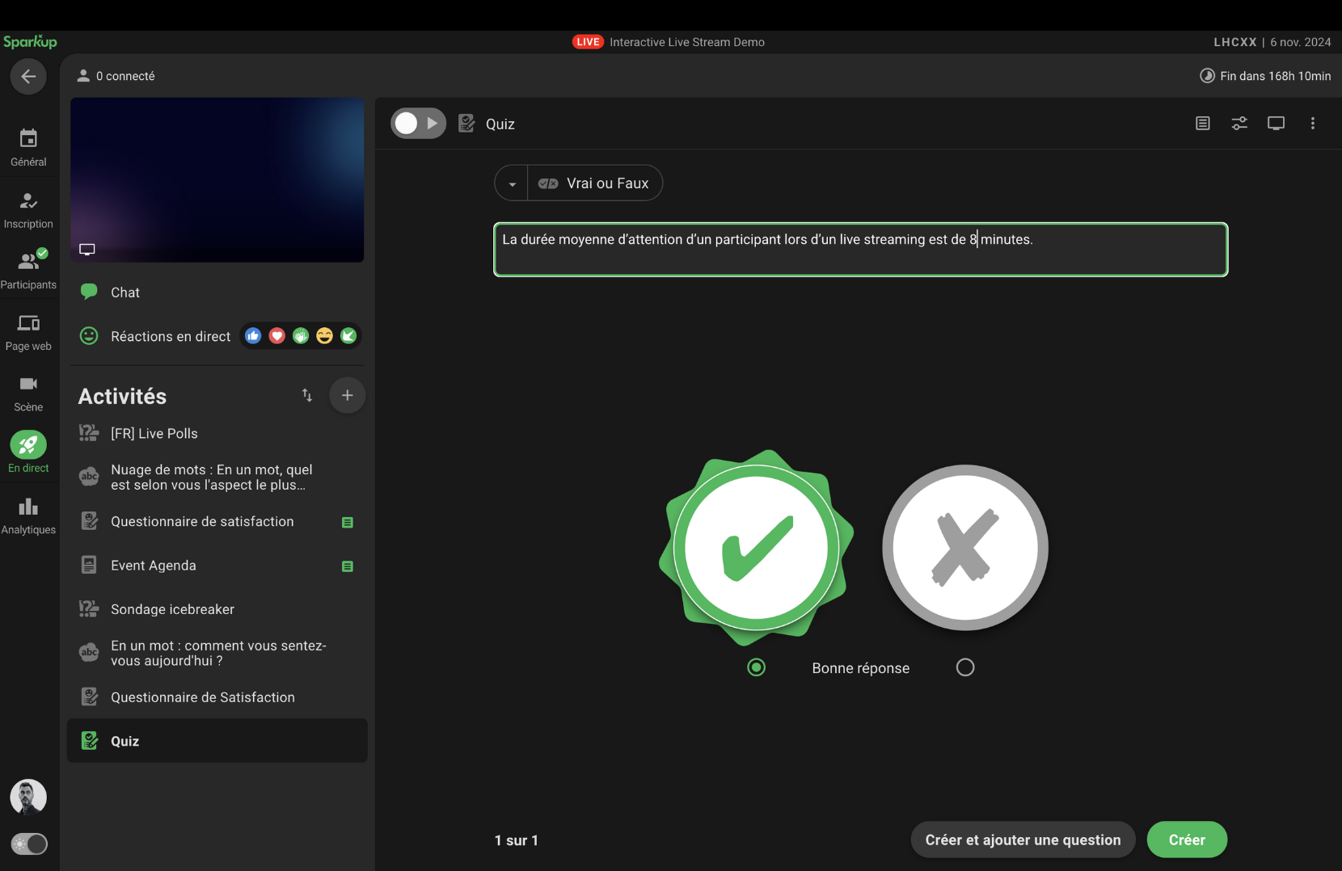The image size is (1342, 871).
Task: Open the Général tab in sidebar
Action: 28,148
